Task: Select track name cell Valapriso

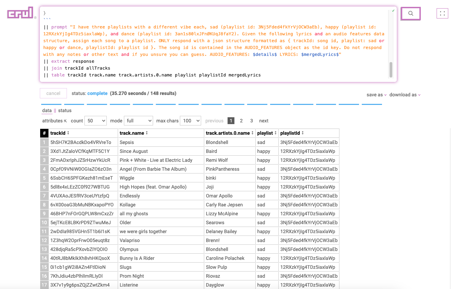Action: coord(161,240)
